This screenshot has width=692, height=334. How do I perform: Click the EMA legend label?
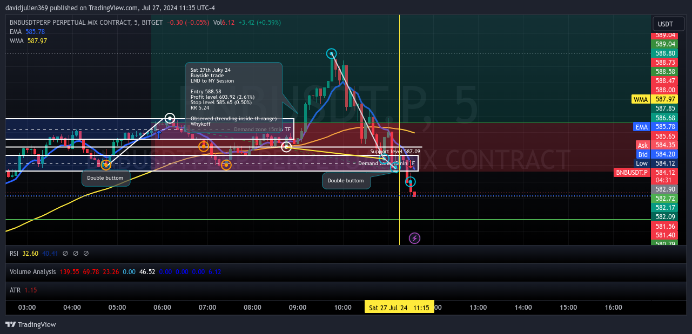pyautogui.click(x=15, y=32)
